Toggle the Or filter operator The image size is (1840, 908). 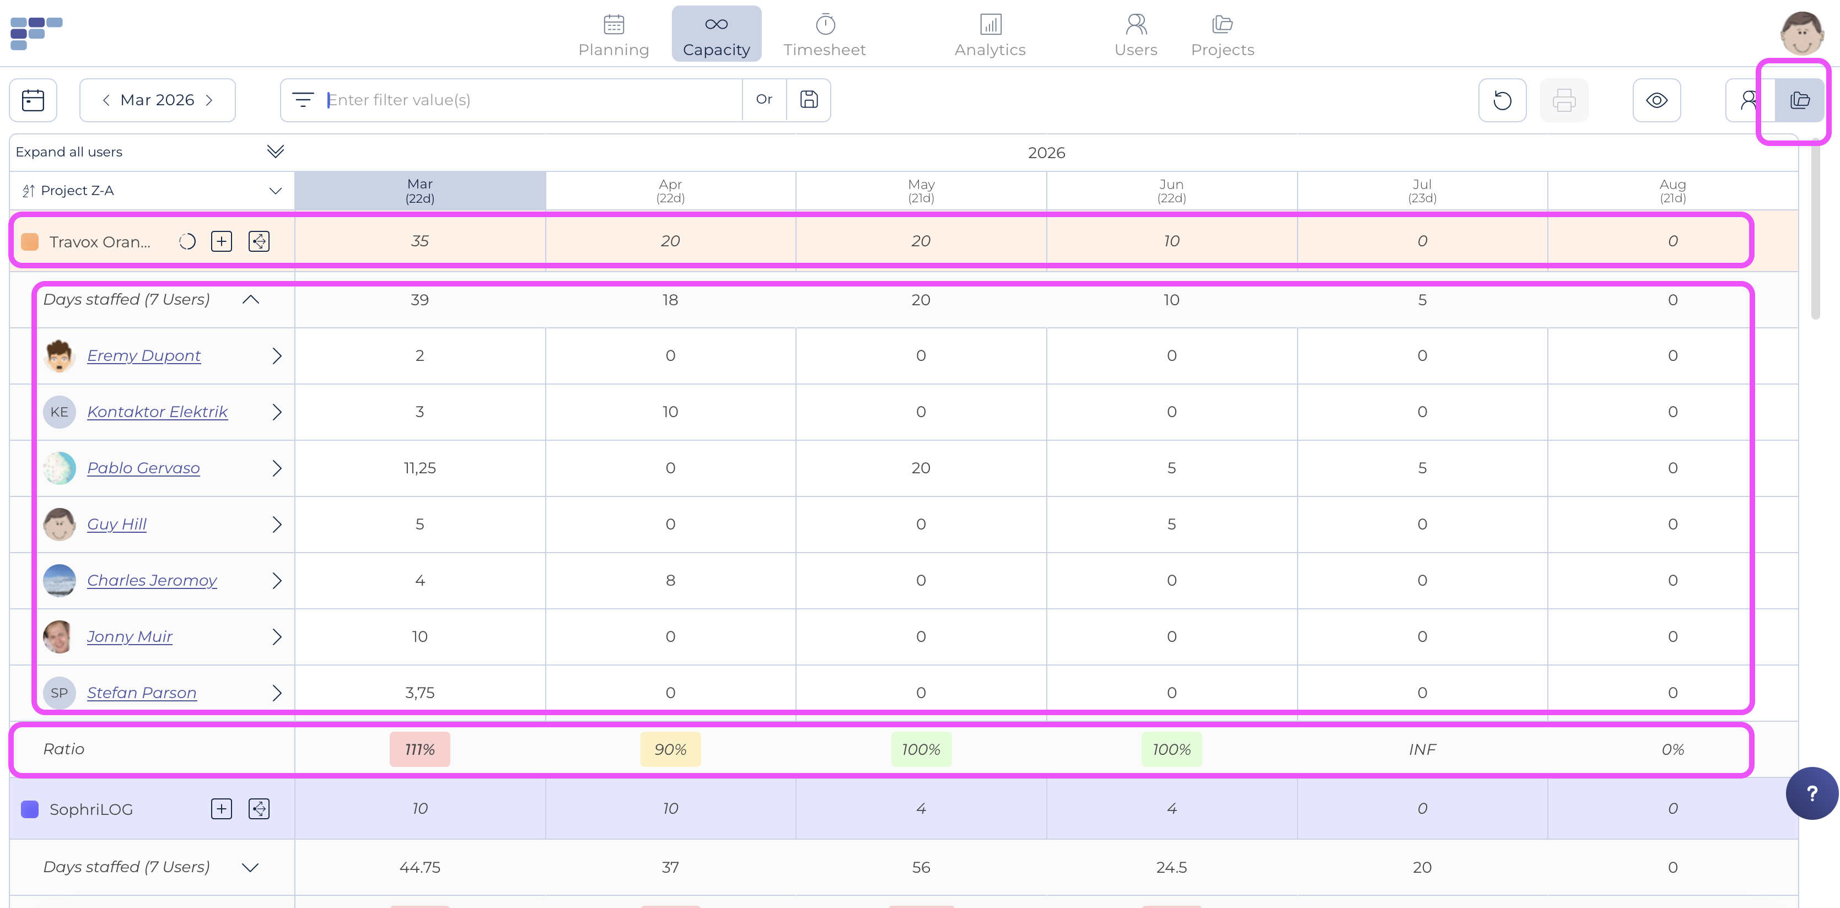coord(763,100)
